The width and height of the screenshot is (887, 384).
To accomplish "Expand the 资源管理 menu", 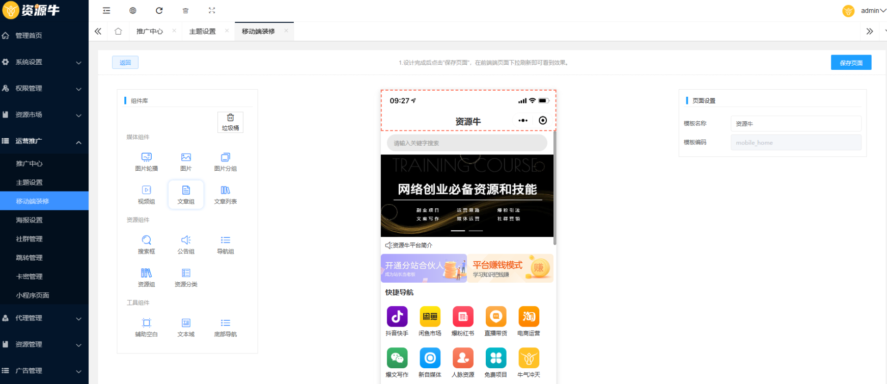I will pos(44,345).
